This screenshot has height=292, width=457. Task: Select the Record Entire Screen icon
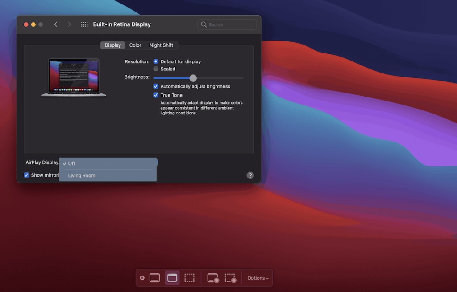213,277
